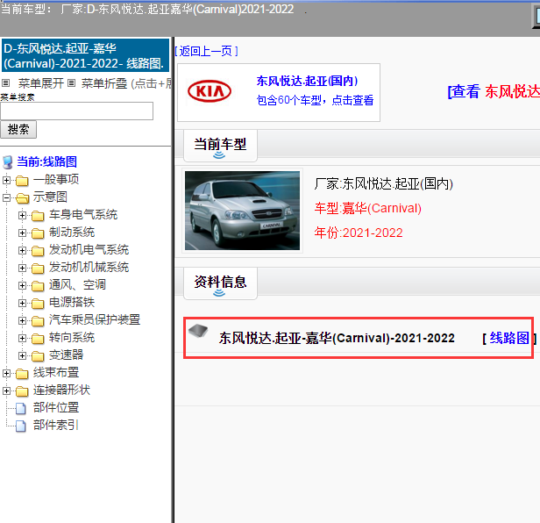Expand the 汽车乘员保护装置 node
Viewport: 540px width, 523px height.
tap(22, 320)
